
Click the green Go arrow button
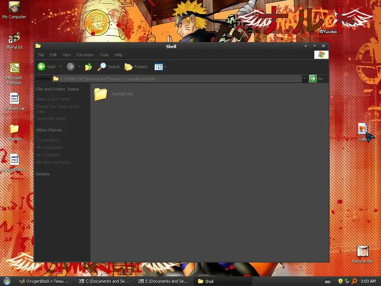point(313,79)
